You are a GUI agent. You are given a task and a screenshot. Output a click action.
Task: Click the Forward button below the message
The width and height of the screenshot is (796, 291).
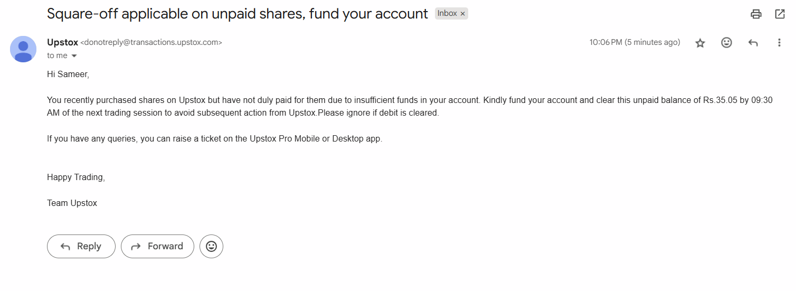coord(157,246)
